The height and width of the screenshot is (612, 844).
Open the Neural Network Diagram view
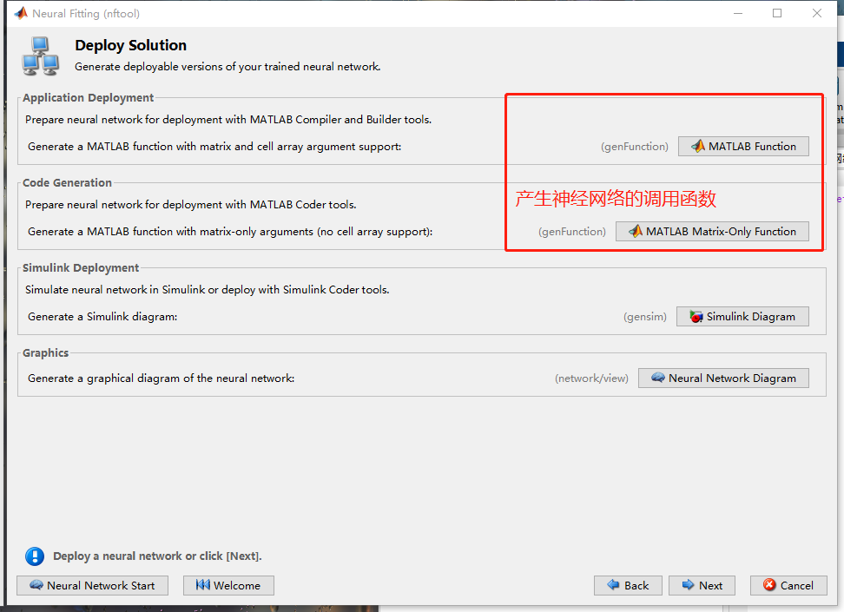tap(723, 378)
